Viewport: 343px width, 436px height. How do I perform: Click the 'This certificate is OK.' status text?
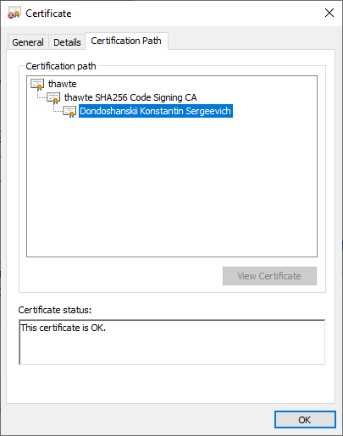64,328
